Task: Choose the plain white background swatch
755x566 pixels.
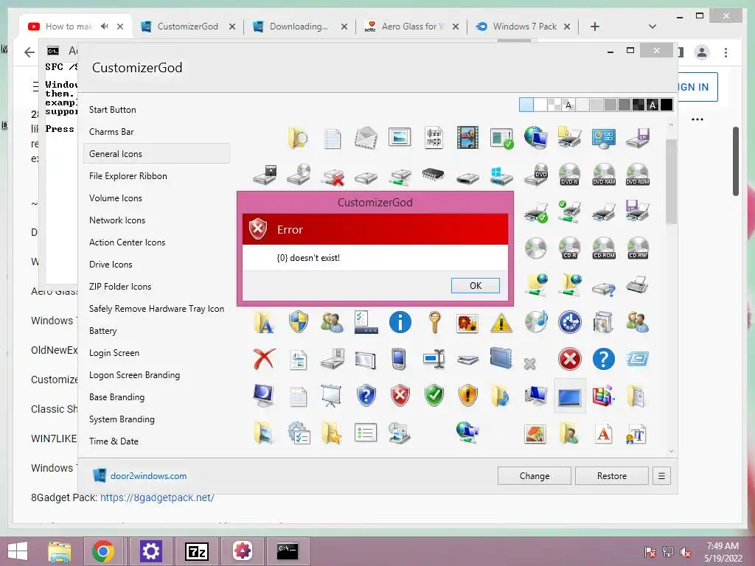Action: point(540,105)
